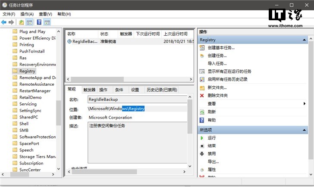Select the SettingSync folder
The image size is (314, 187).
tap(30, 110)
